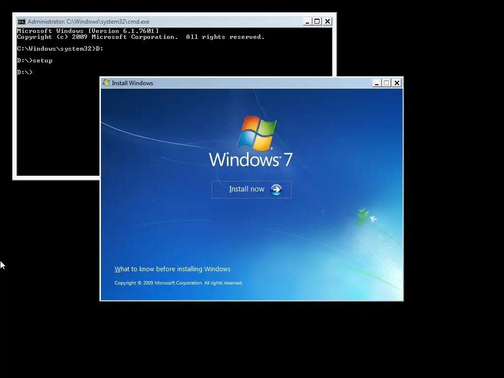
Task: Close the Install Windows dialog
Action: (397, 83)
